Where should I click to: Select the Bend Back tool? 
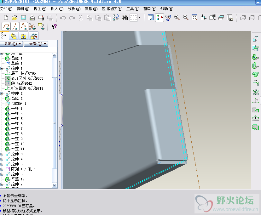click(x=256, y=100)
